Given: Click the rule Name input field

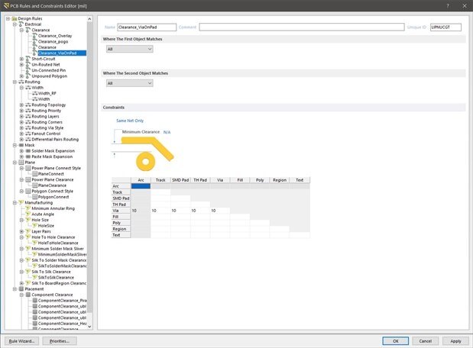Looking at the screenshot, I should 147,27.
